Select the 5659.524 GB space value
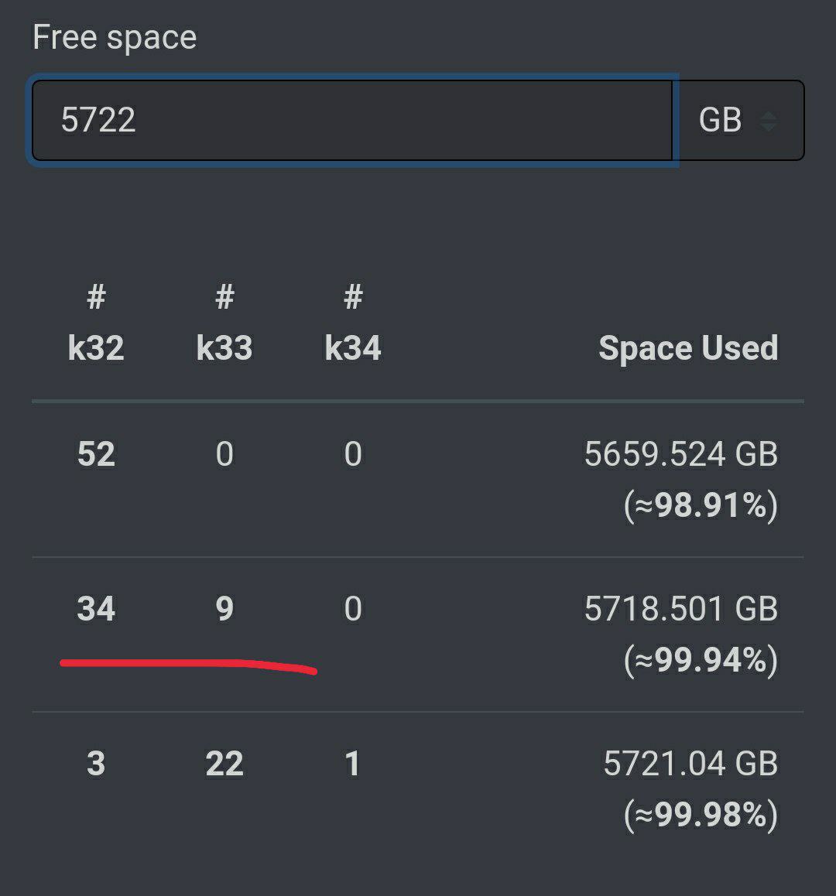Viewport: 836px width, 896px height. pyautogui.click(x=680, y=454)
